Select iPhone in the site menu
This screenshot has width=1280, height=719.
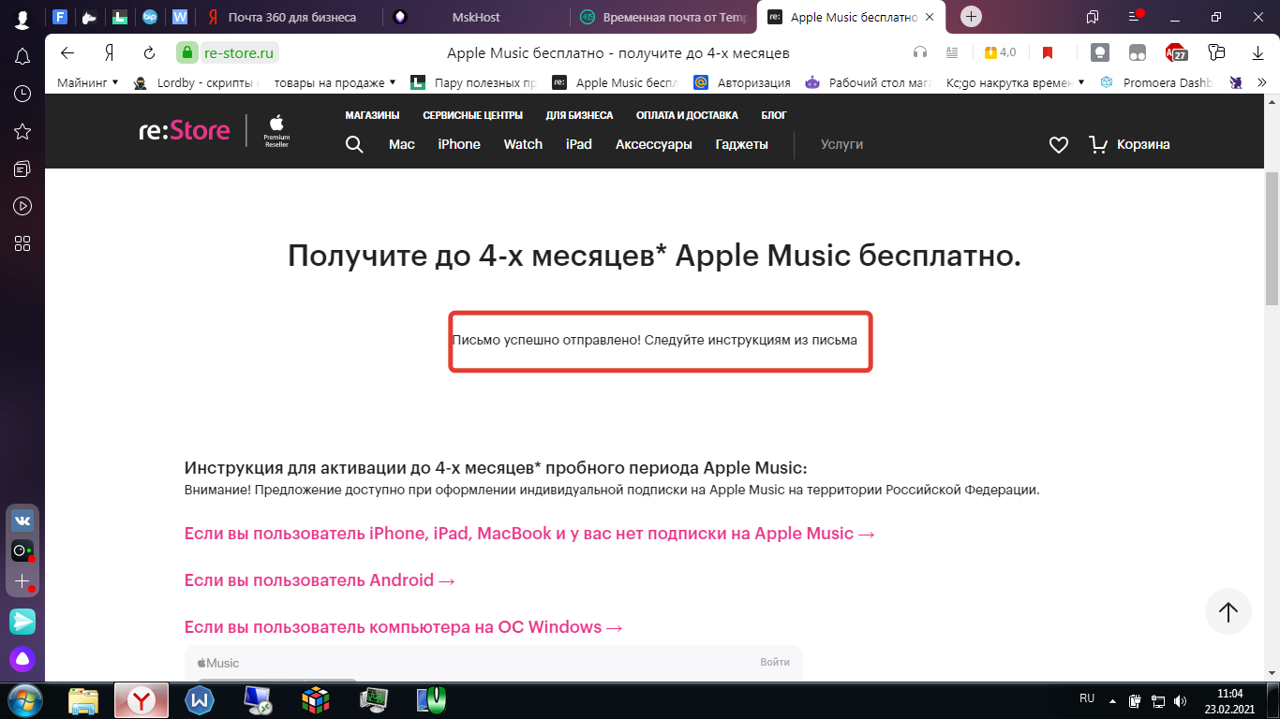point(459,144)
